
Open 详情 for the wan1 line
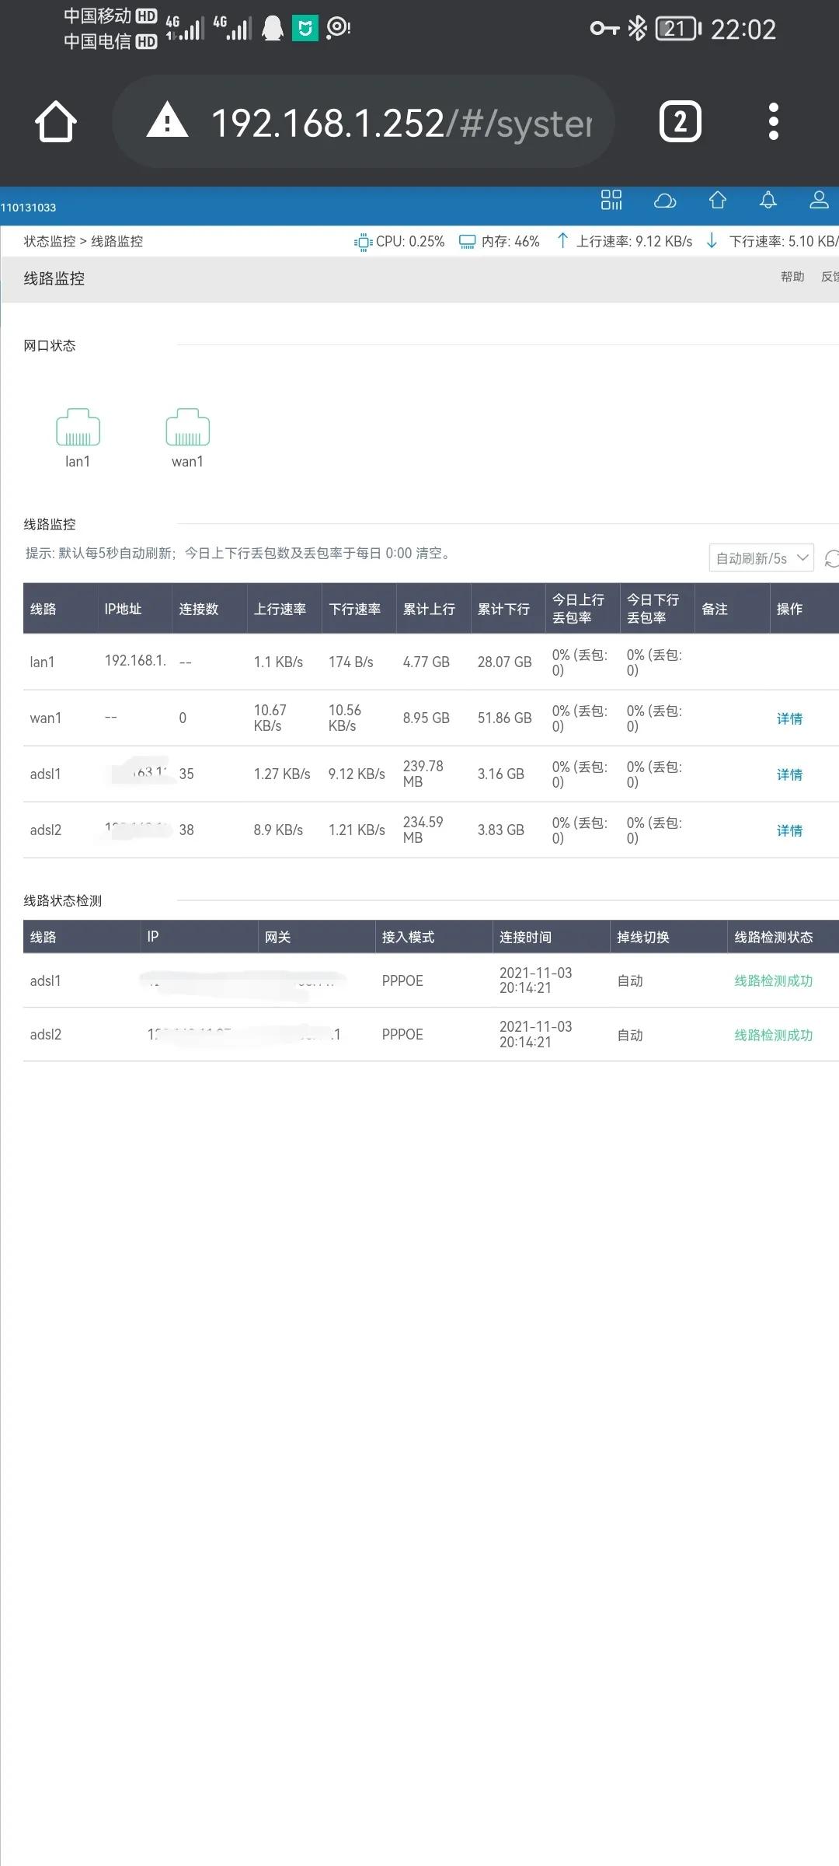789,718
